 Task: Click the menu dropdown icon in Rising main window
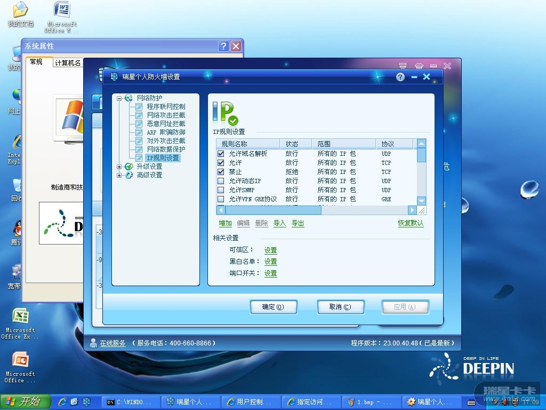403,66
